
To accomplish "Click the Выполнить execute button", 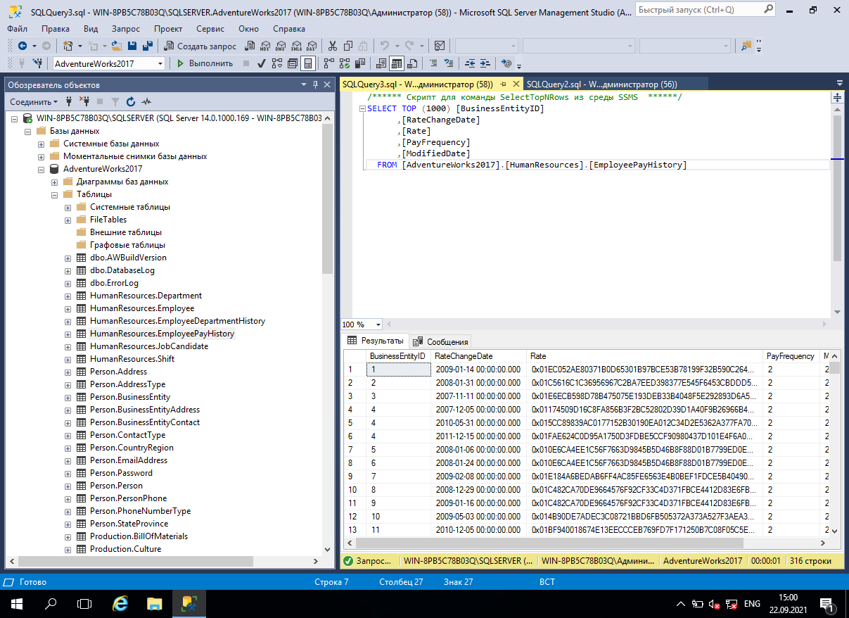I will (205, 63).
